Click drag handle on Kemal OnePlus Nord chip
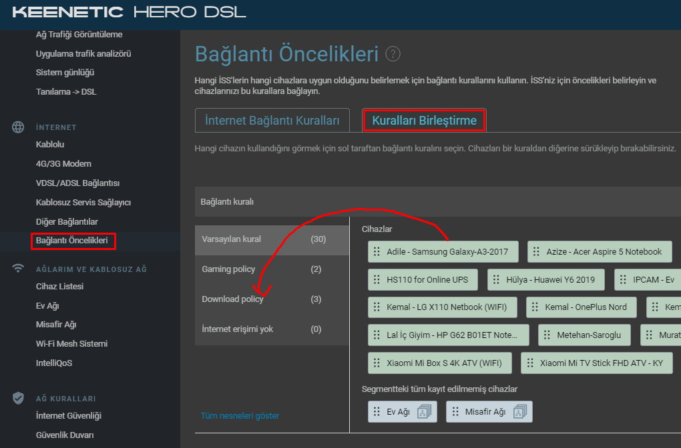The image size is (681, 448). point(535,307)
